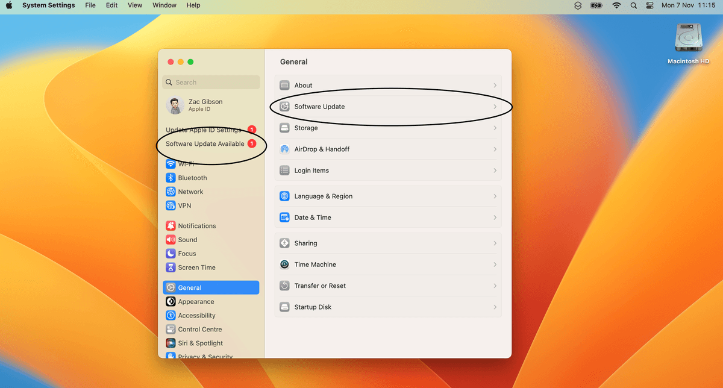Click the Wi-Fi status icon in menu bar
723x388 pixels.
point(616,5)
